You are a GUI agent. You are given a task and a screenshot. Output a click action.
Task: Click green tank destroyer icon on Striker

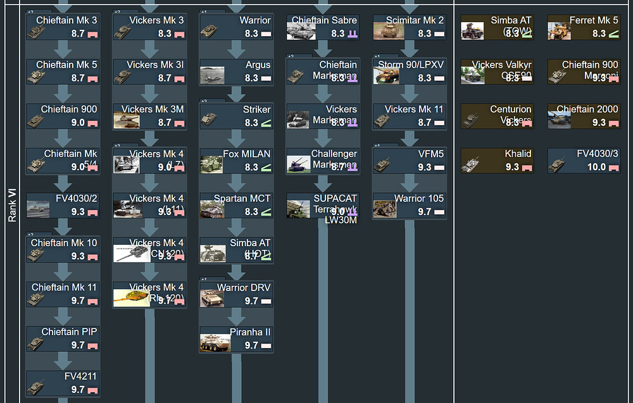pyautogui.click(x=266, y=123)
